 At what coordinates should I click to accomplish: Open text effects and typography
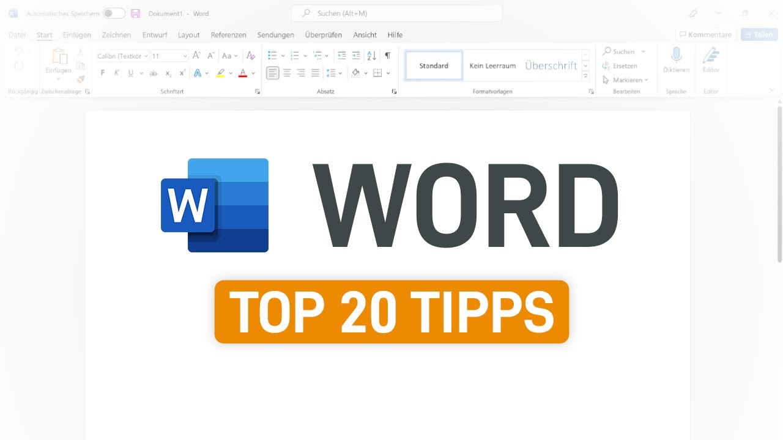coord(198,73)
